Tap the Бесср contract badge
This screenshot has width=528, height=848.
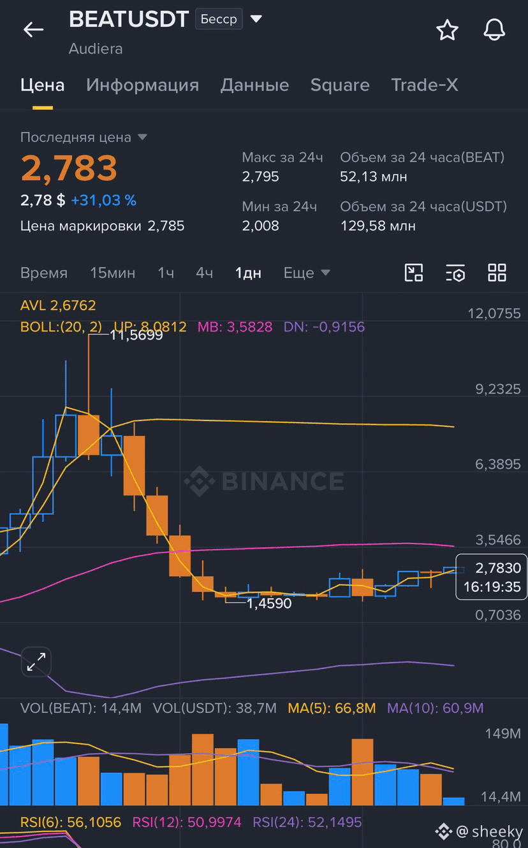pyautogui.click(x=219, y=19)
